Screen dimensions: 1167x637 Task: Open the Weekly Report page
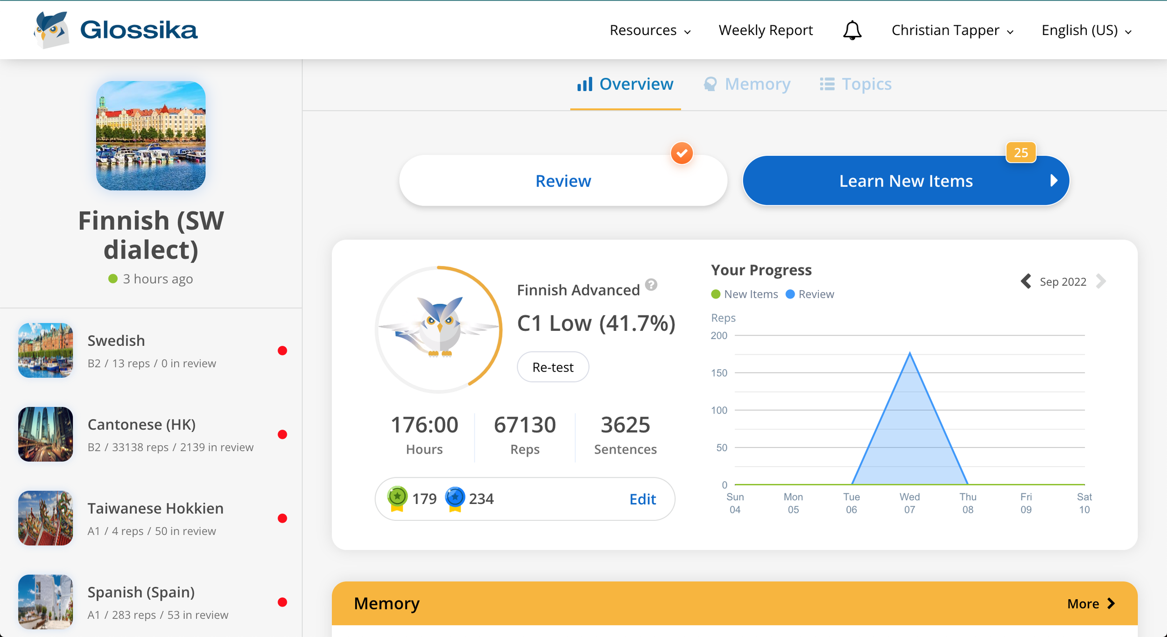pos(765,29)
